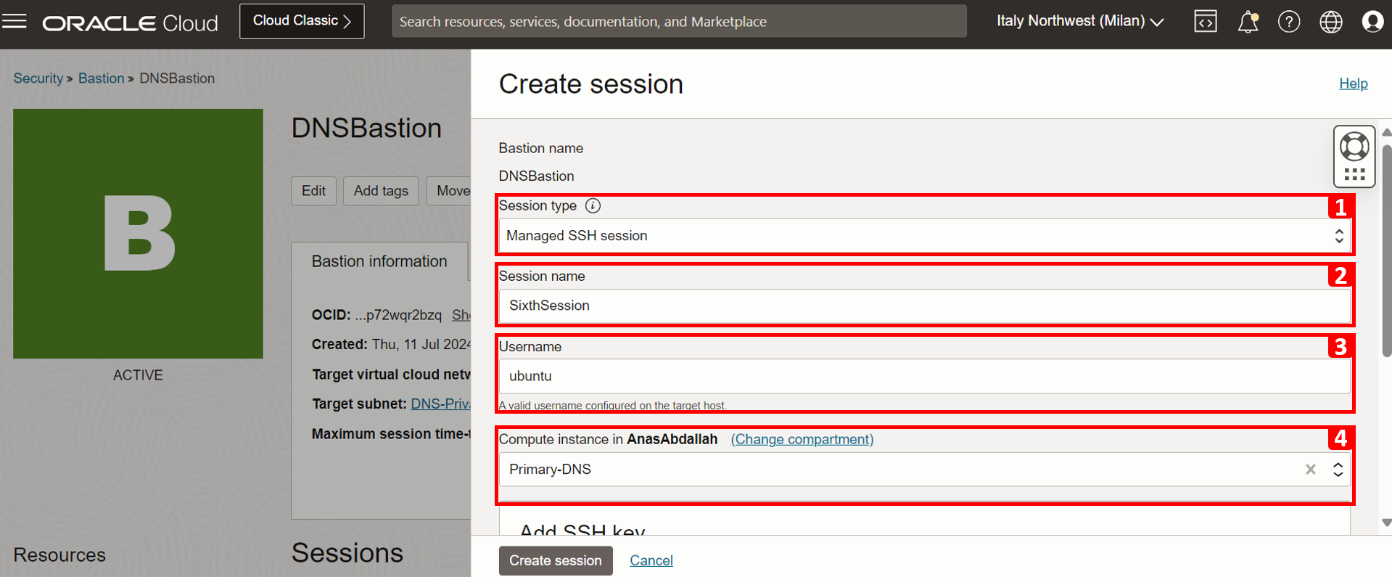Click the DNSBastion bastion name value
This screenshot has height=577, width=1392.
[536, 176]
